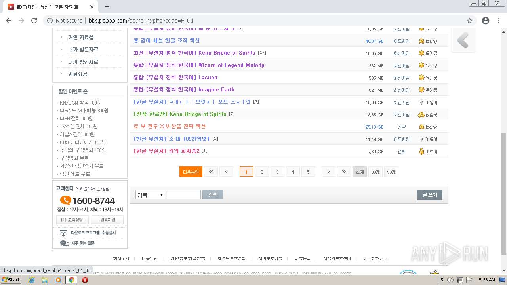
Task: Open the Chrome profile avatar menu
Action: click(x=486, y=21)
